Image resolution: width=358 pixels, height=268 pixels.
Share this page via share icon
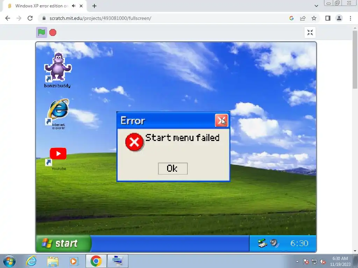303,18
